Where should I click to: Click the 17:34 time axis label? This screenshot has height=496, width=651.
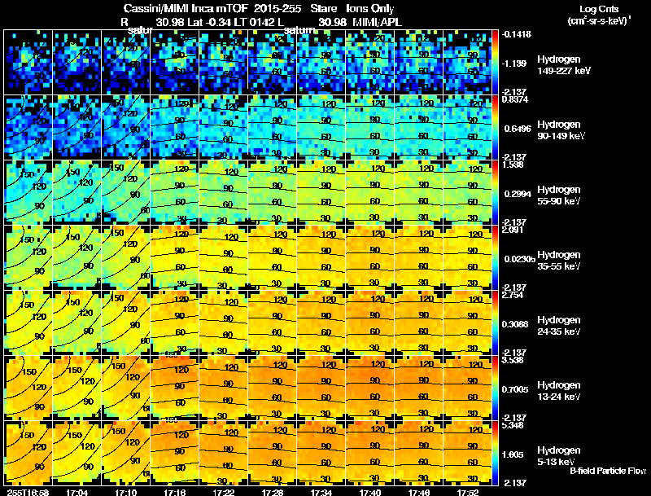[321, 492]
